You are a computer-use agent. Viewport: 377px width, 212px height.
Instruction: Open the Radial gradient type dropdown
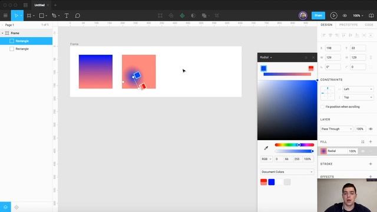coord(266,58)
